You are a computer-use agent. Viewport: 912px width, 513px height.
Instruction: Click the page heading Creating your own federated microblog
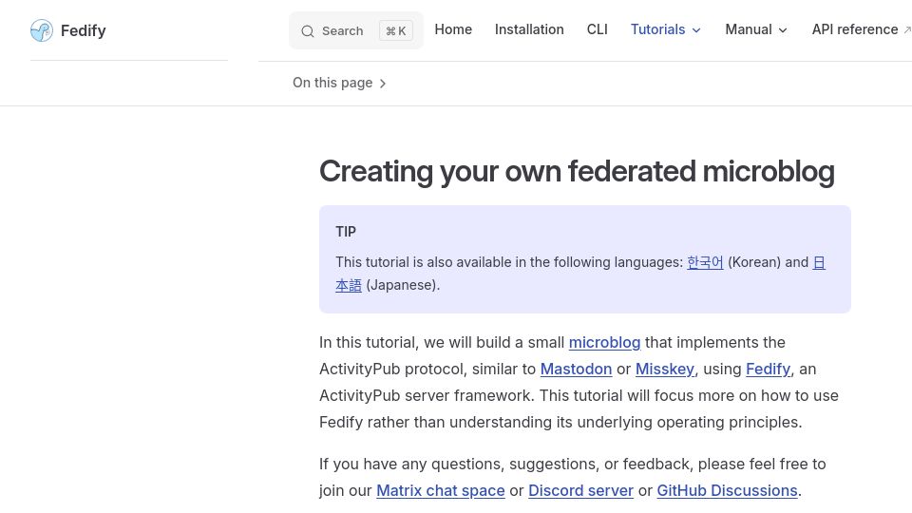577,172
